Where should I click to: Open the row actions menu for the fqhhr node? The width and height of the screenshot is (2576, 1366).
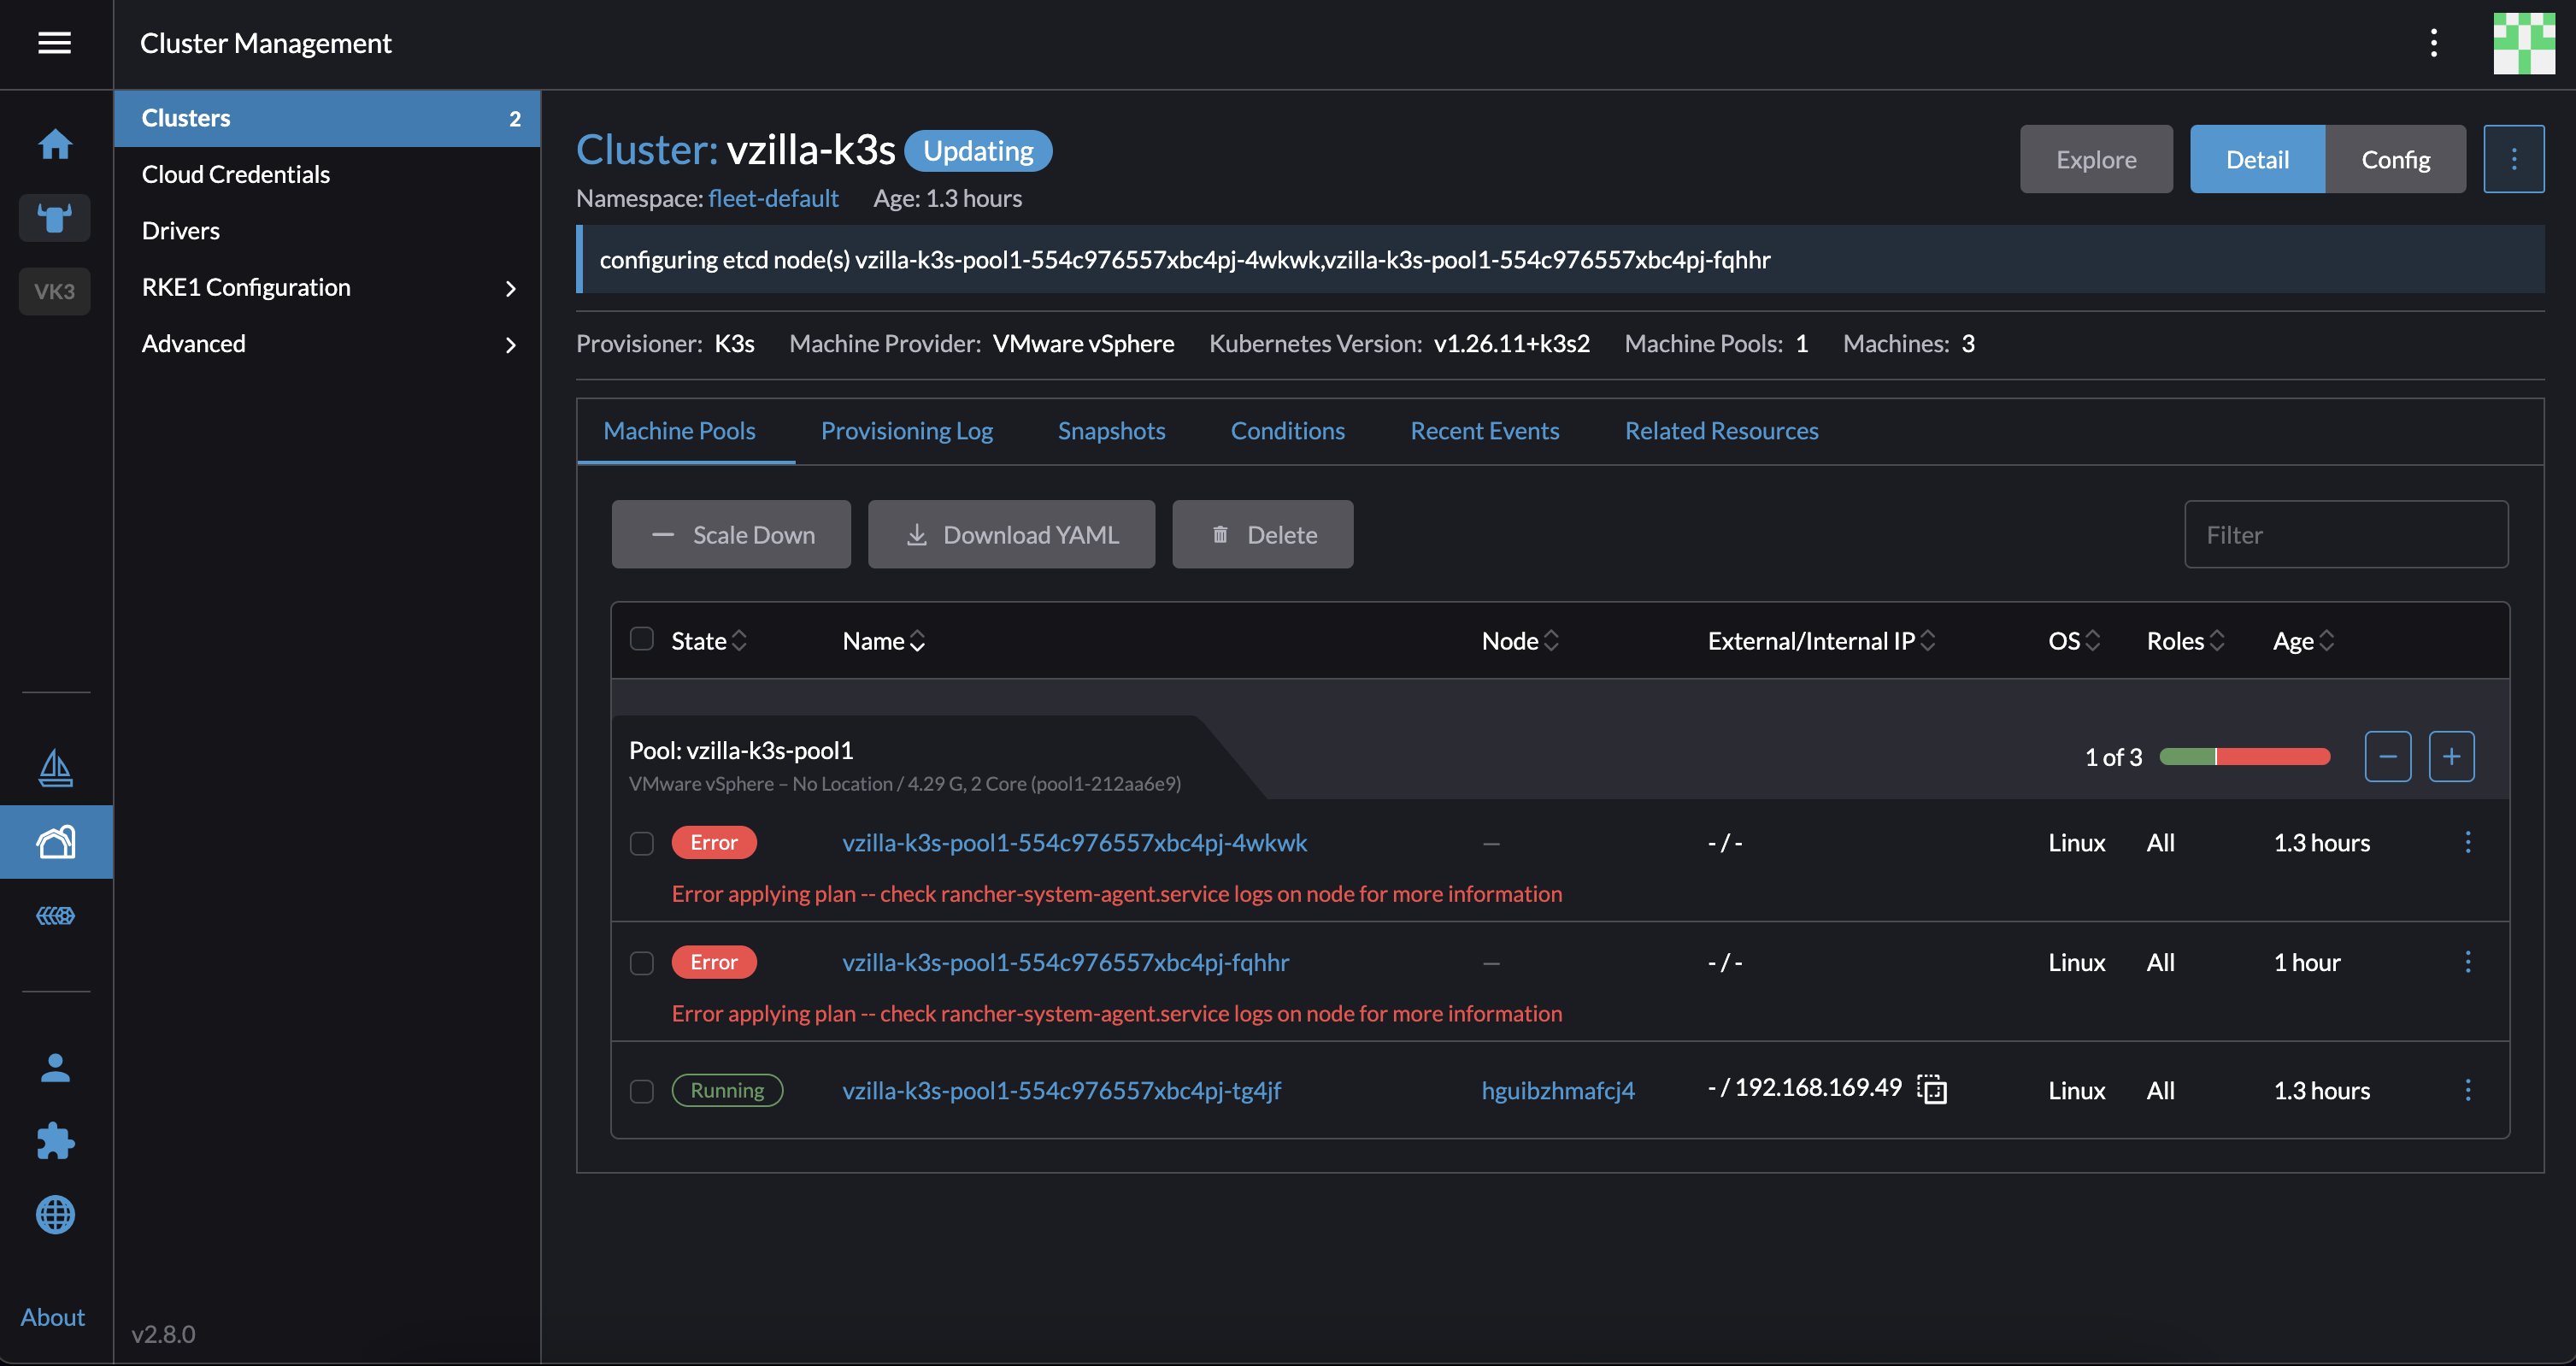(x=2469, y=962)
